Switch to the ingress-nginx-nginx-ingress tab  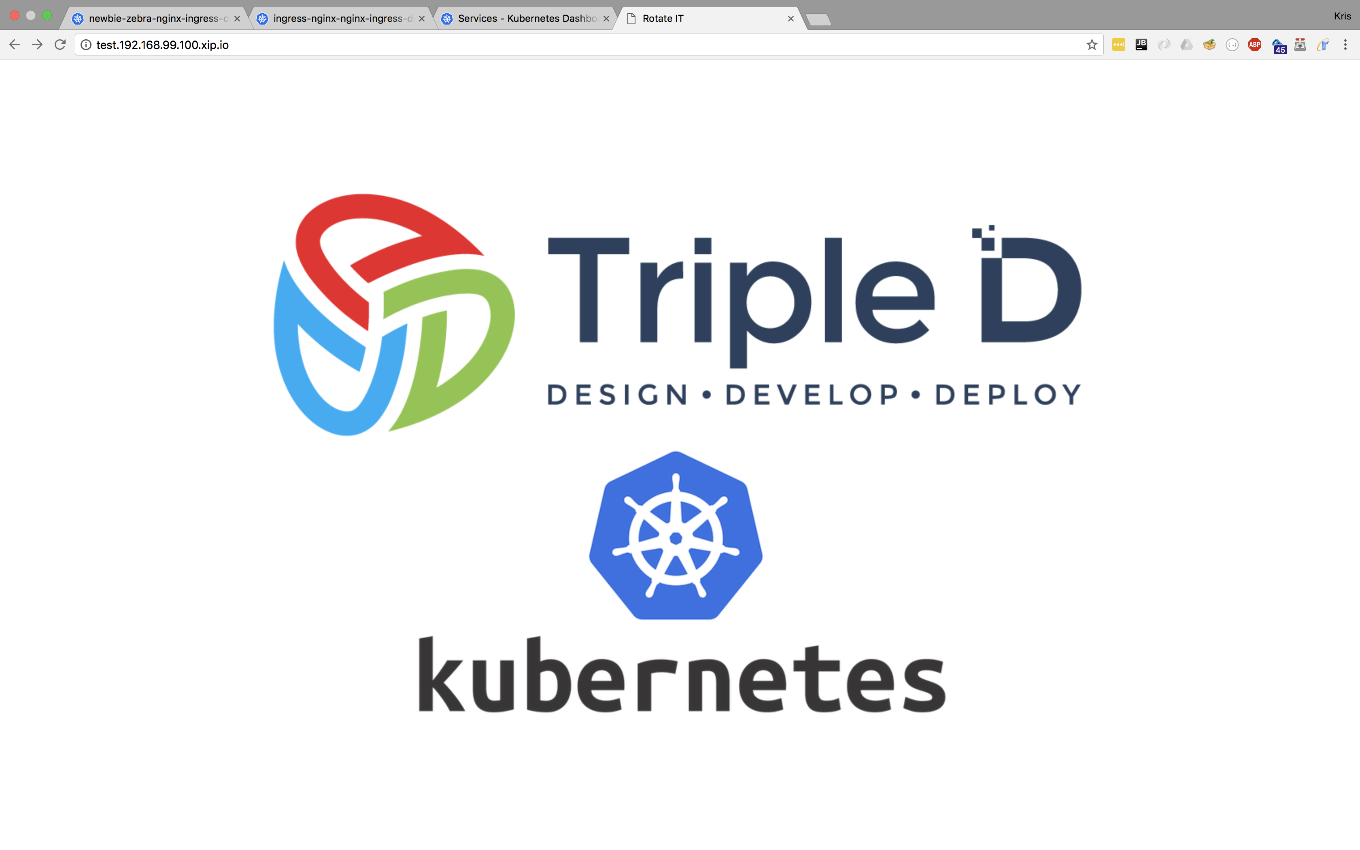pyautogui.click(x=339, y=19)
